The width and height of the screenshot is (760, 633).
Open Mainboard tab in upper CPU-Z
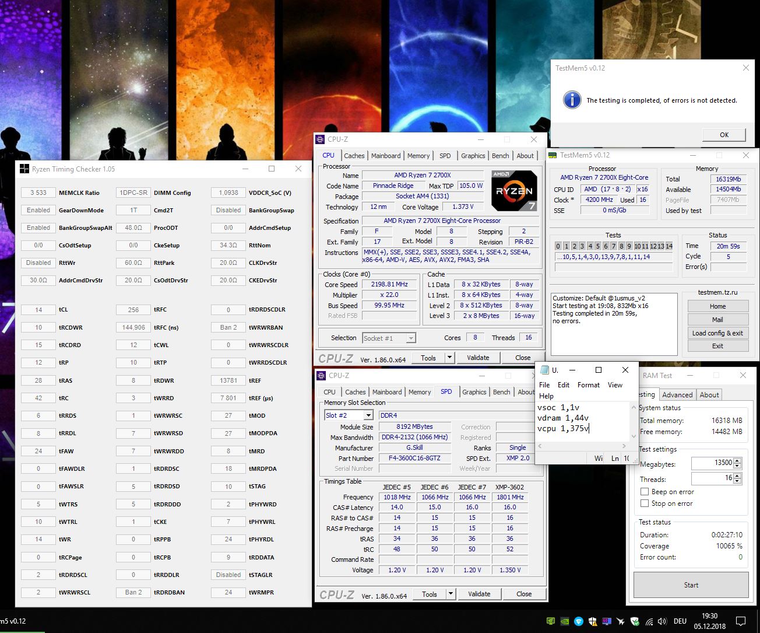(x=386, y=156)
